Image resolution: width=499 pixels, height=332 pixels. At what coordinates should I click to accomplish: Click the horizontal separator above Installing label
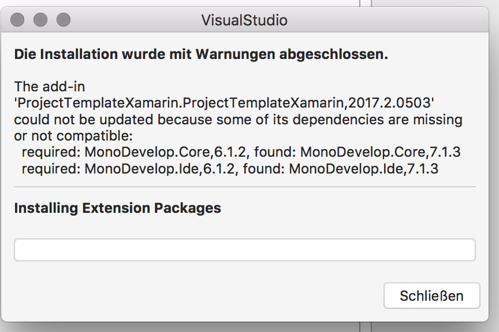tap(244, 187)
